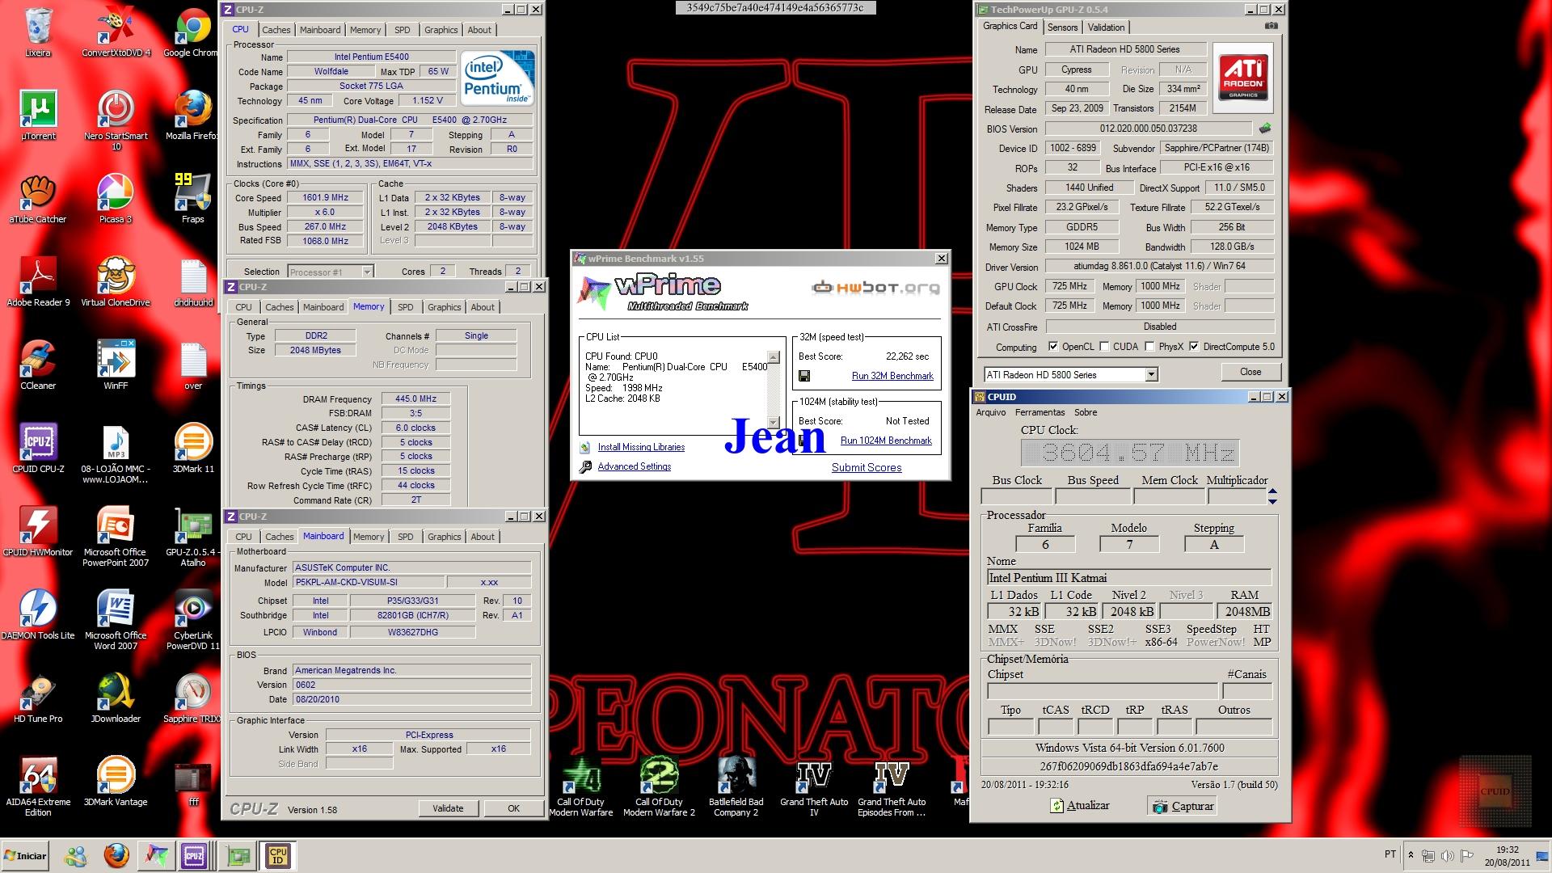Open Sobre menu in CPUID

click(x=1085, y=412)
